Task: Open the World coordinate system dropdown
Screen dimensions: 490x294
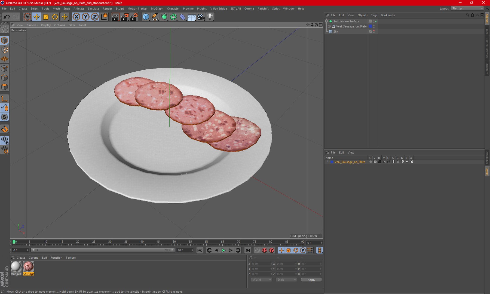Action: click(x=261, y=280)
